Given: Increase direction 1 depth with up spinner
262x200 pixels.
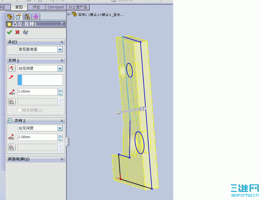Looking at the screenshot, I should pyautogui.click(x=60, y=90).
